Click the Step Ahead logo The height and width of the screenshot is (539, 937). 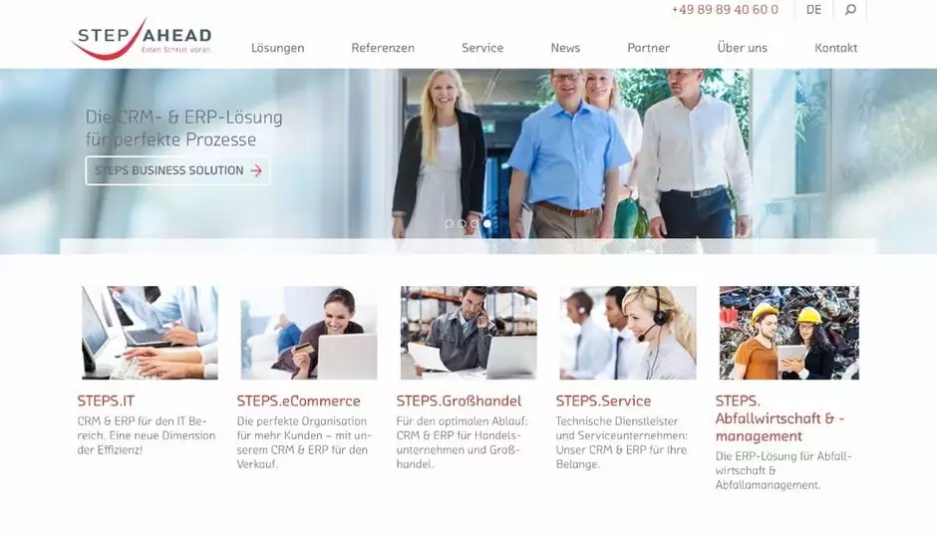(141, 40)
